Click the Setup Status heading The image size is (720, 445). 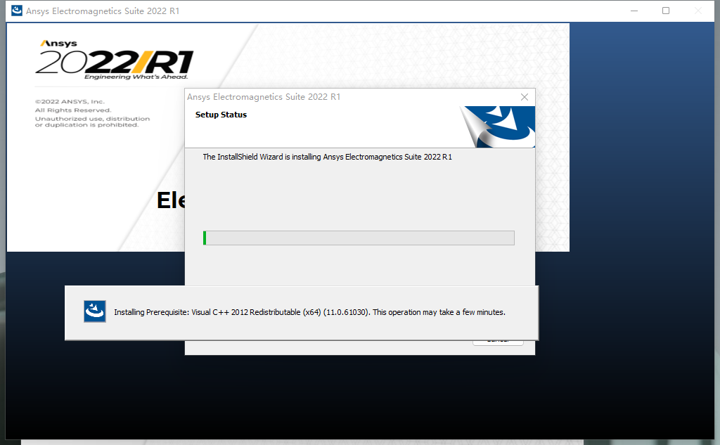click(221, 115)
